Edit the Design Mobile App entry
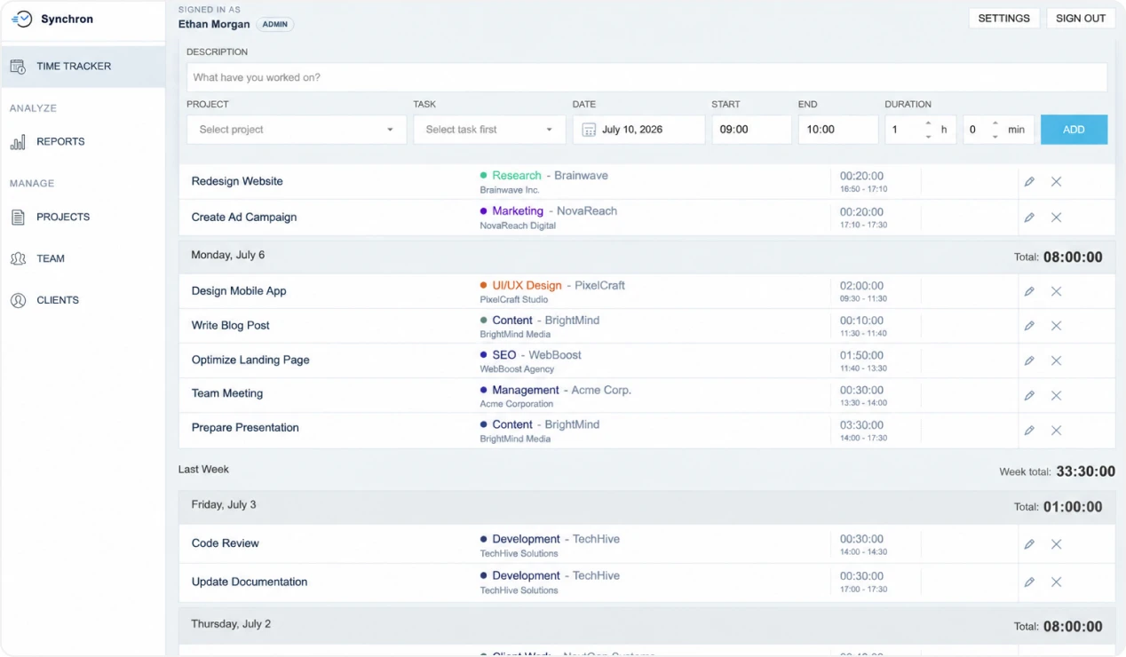This screenshot has width=1126, height=657. (1029, 291)
